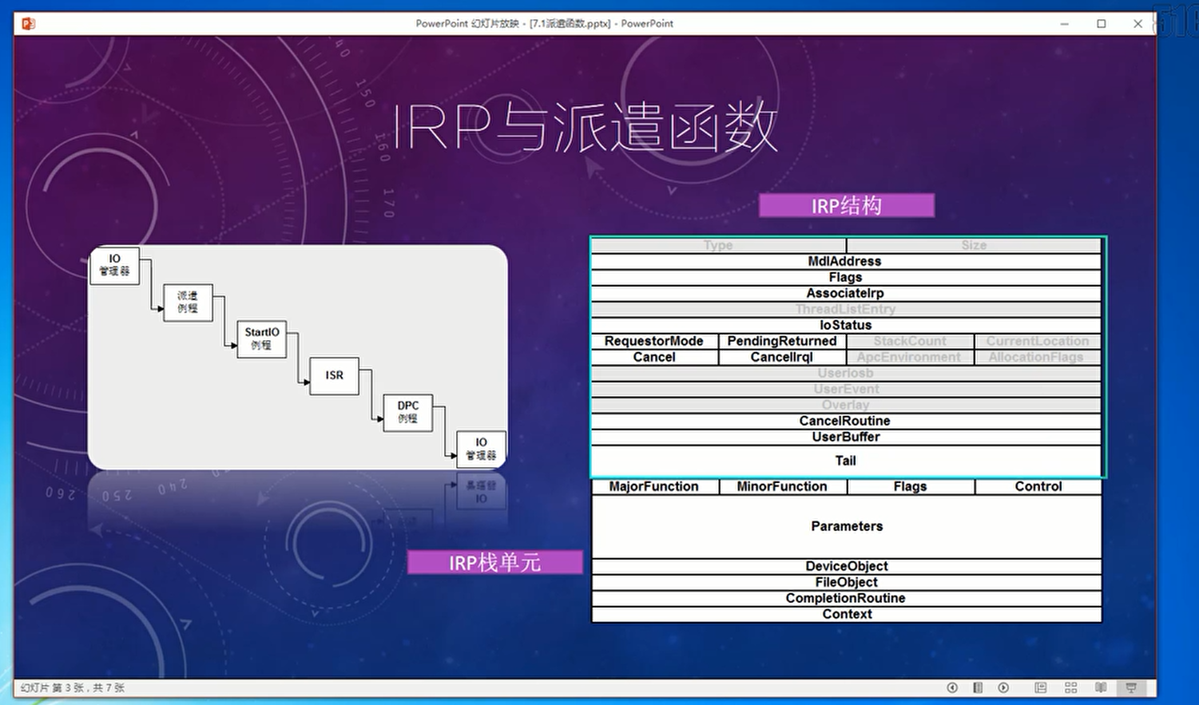Click the UserIosb grayed row
The image size is (1199, 705).
(846, 373)
